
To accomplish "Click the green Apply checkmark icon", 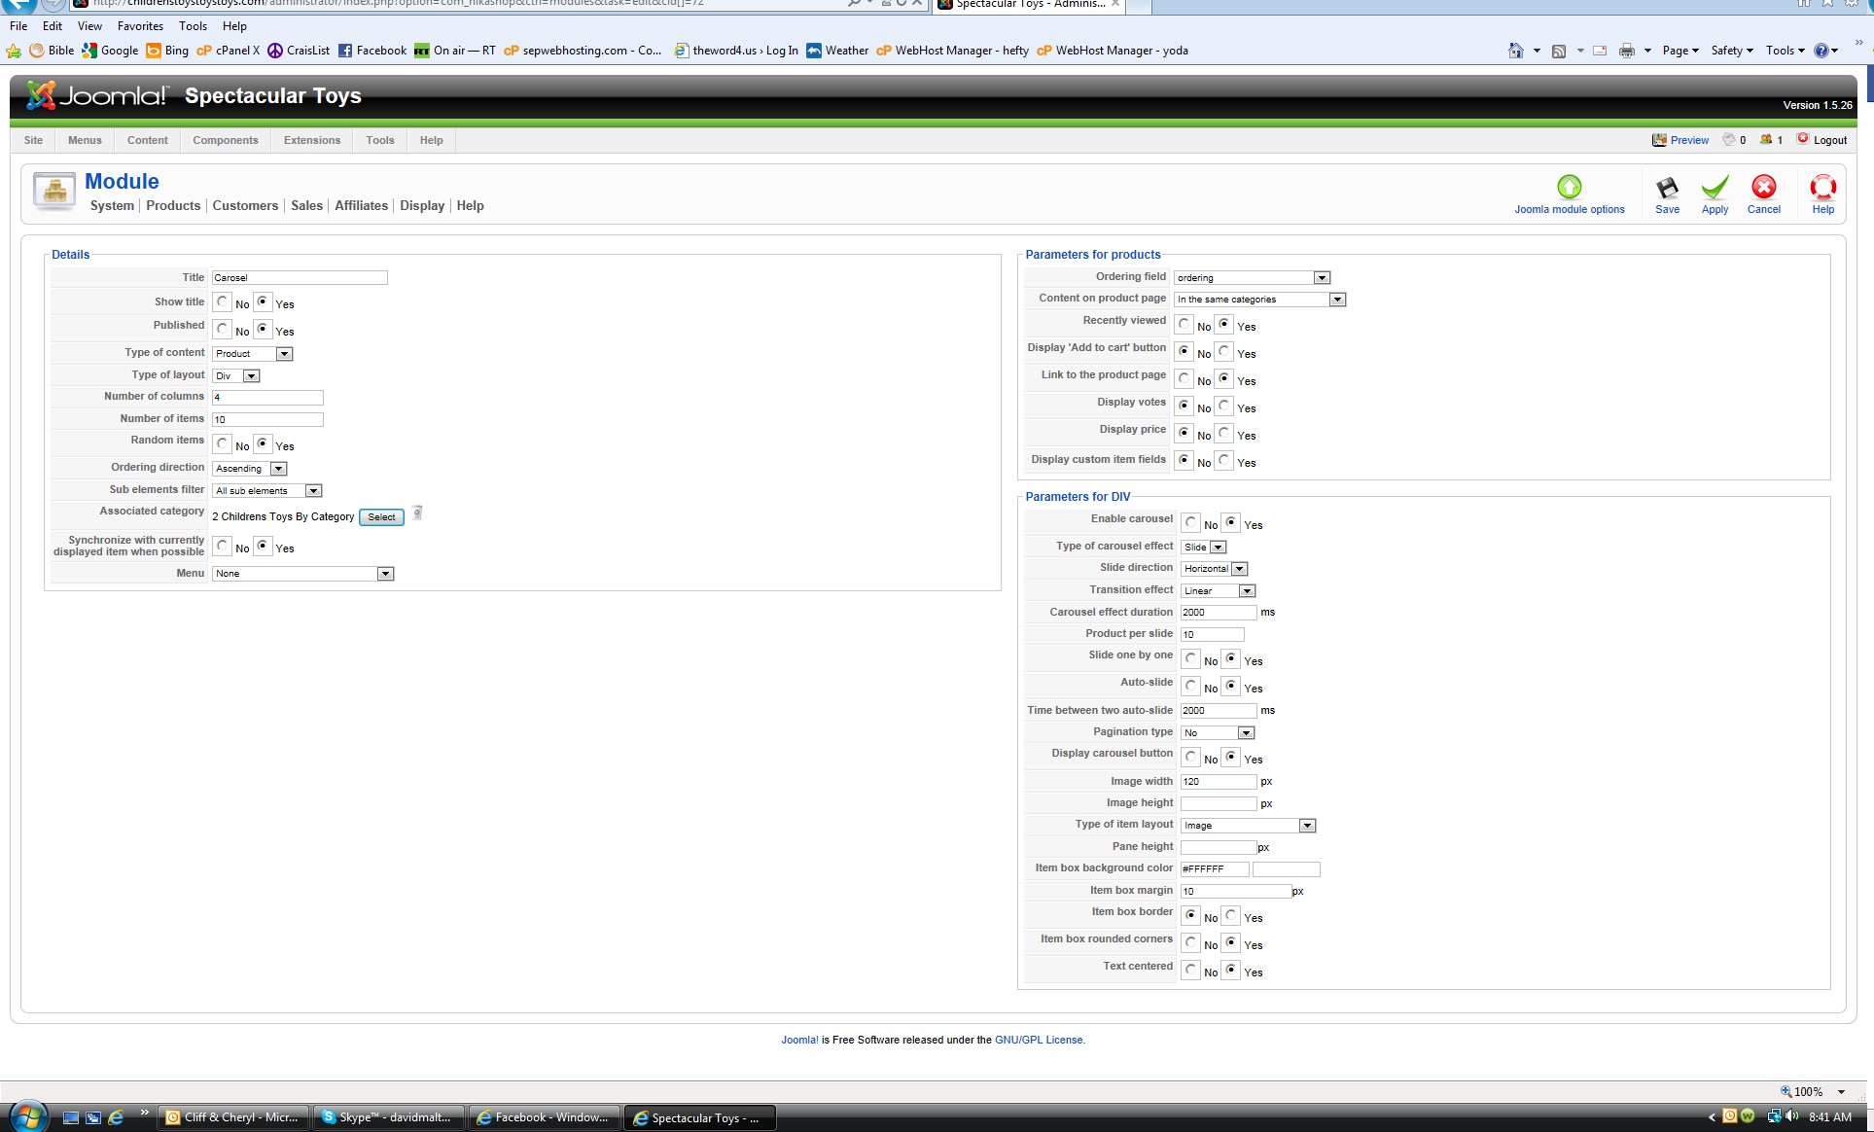I will [1715, 188].
